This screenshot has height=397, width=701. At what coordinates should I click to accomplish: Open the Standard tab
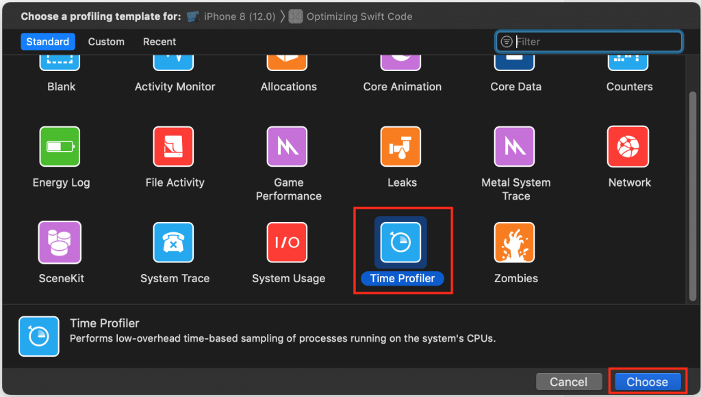[48, 42]
